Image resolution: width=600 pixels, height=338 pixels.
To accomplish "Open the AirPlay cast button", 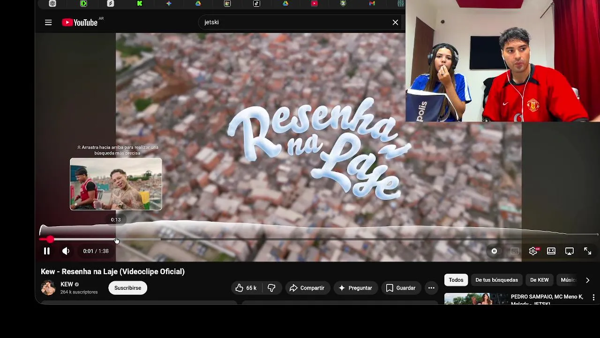I will click(570, 251).
